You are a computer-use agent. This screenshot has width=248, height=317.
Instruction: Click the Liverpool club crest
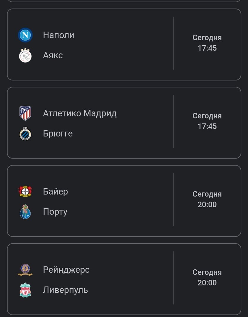pyautogui.click(x=25, y=290)
